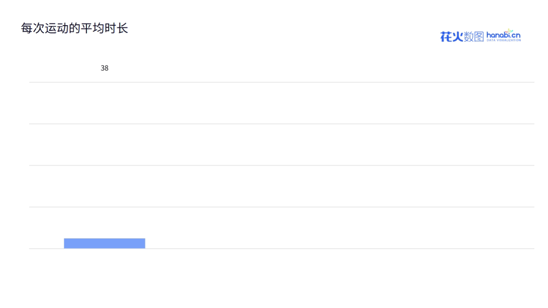Click the colorful fireworks sparkle in logo
This screenshot has height=308, width=548.
coord(509,31)
